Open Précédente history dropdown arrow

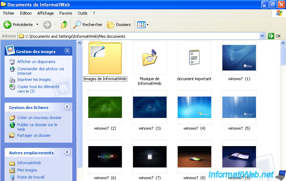pyautogui.click(x=37, y=25)
